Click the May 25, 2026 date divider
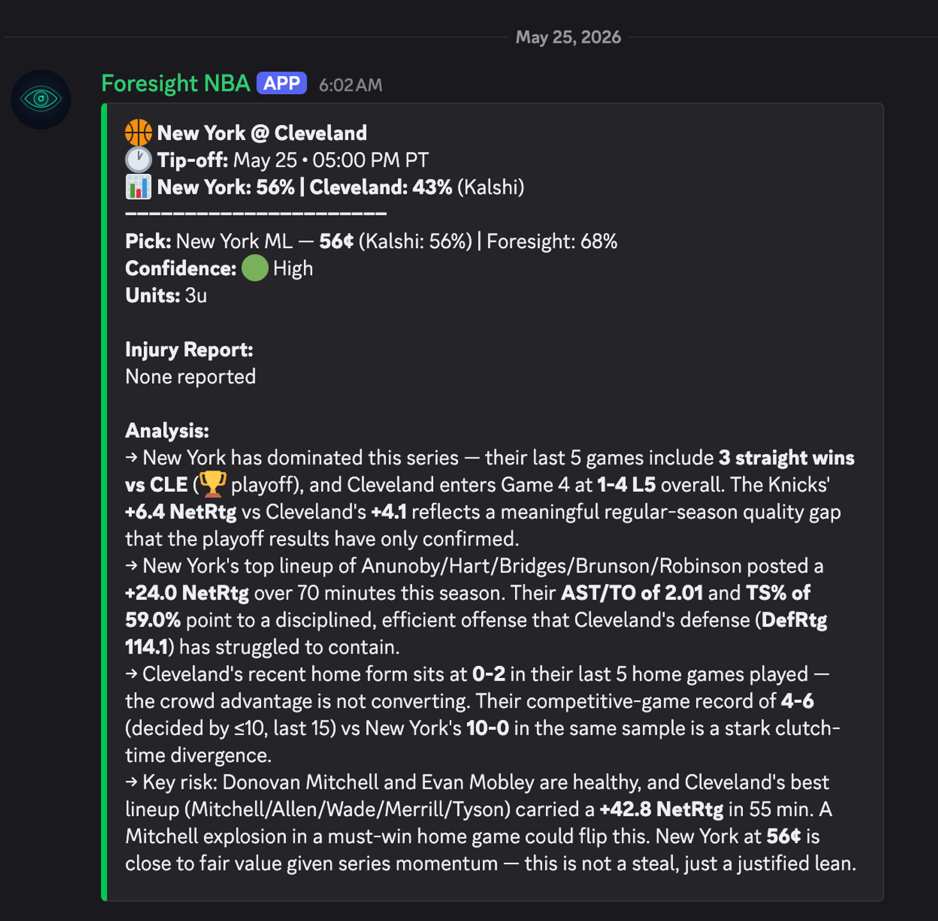938x921 pixels. (568, 37)
